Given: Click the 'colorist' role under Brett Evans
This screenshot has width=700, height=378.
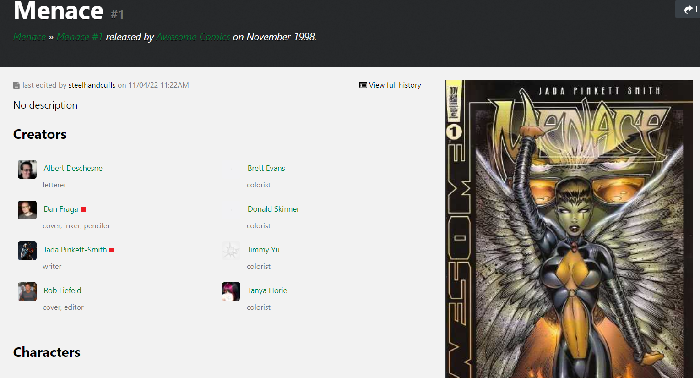Looking at the screenshot, I should point(259,185).
